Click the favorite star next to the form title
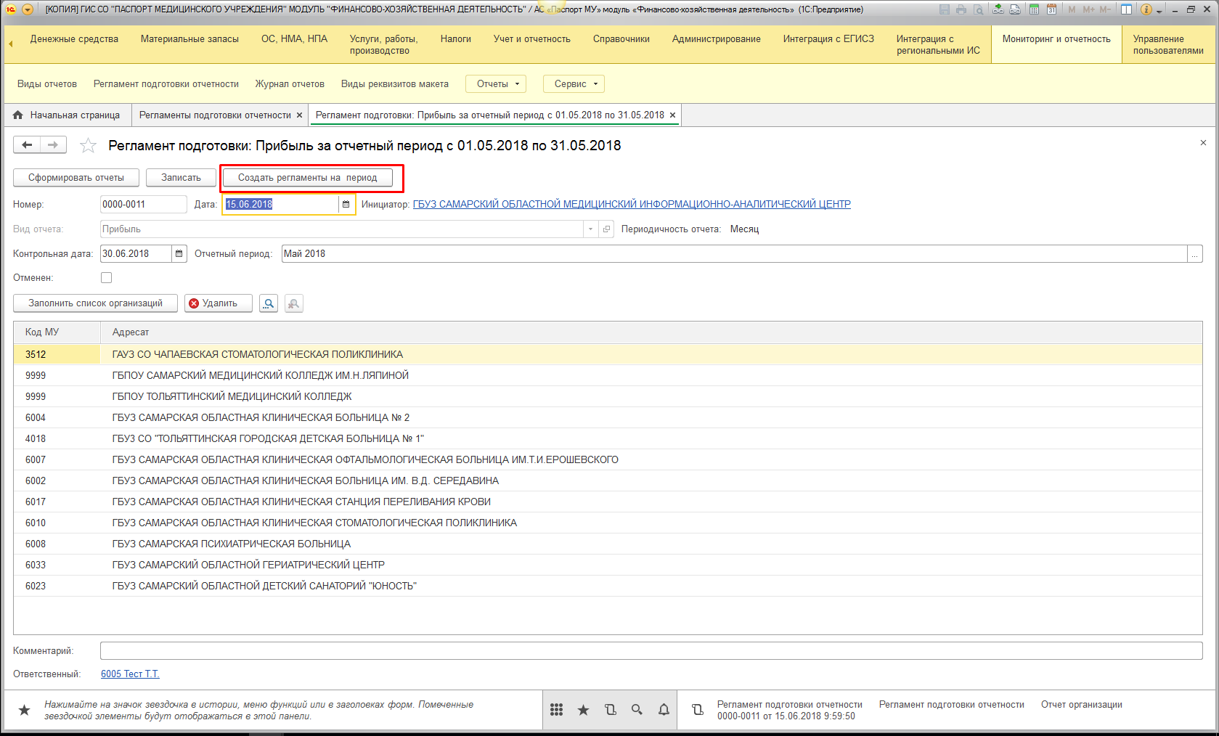This screenshot has width=1219, height=736. tap(88, 146)
